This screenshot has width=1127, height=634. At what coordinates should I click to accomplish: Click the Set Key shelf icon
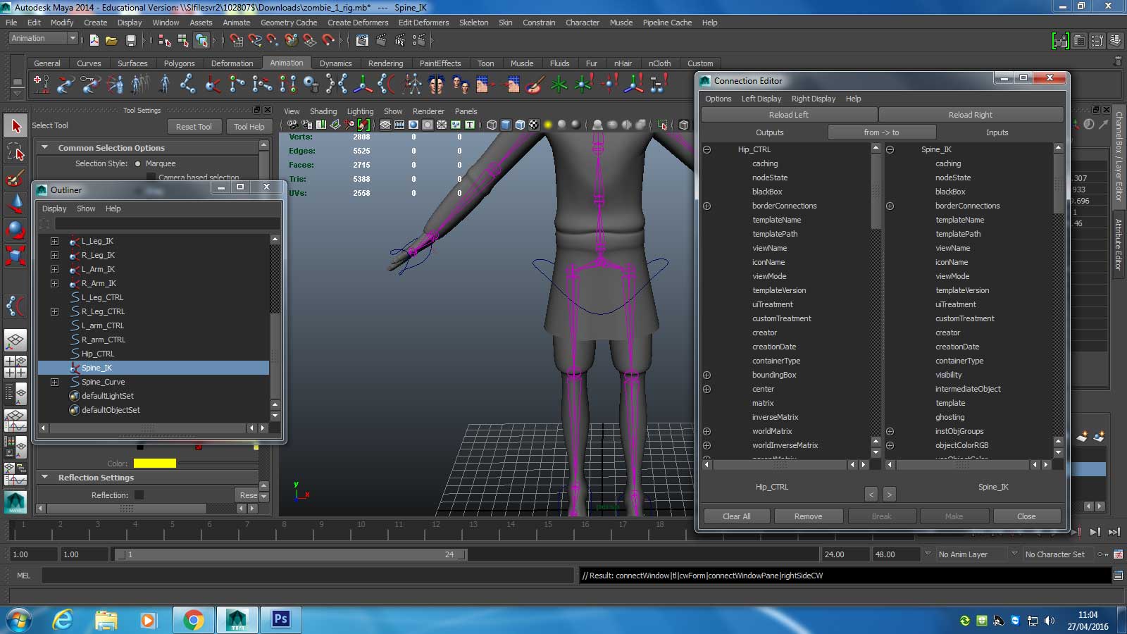(42, 85)
